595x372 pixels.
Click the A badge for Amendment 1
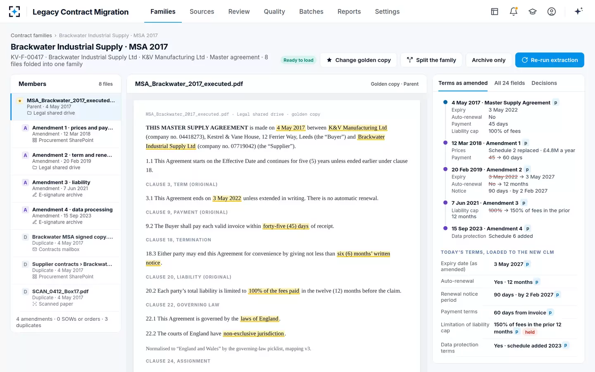pyautogui.click(x=25, y=128)
